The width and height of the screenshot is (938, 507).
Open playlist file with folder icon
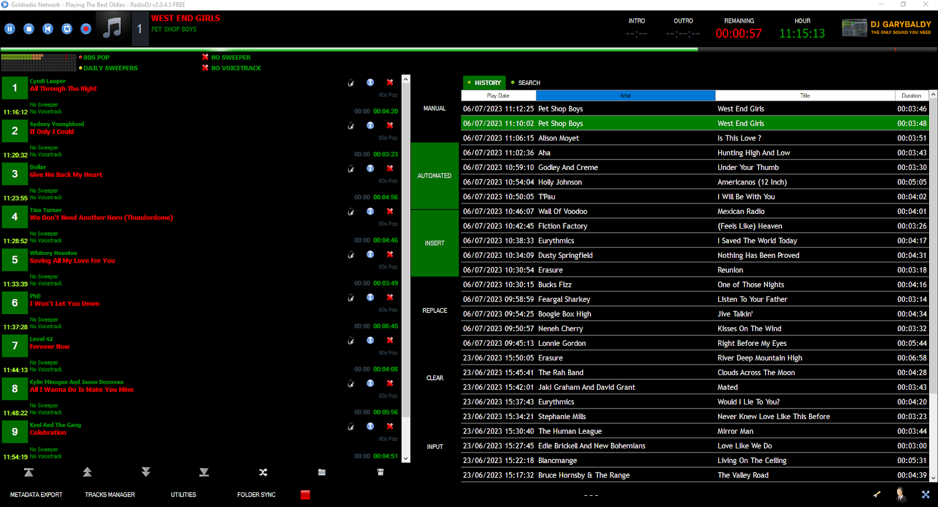click(x=322, y=472)
